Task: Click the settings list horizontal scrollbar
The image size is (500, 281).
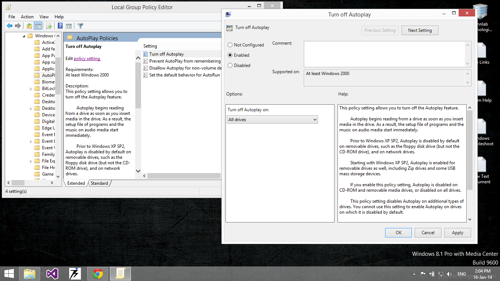Action: (x=182, y=176)
